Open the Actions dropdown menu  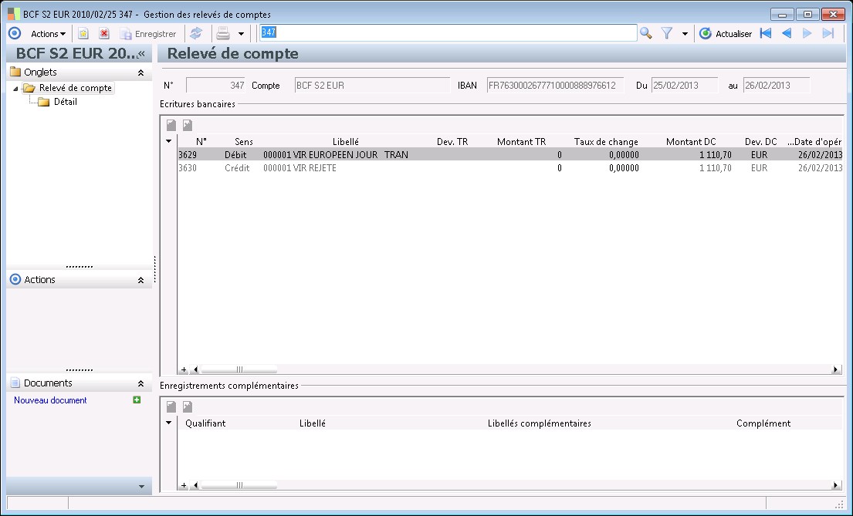click(48, 33)
